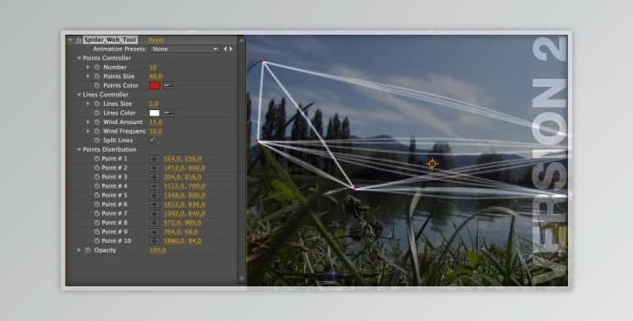Click the Opacity value 100,0
Viewport: 633px width, 321px height.
coord(158,251)
